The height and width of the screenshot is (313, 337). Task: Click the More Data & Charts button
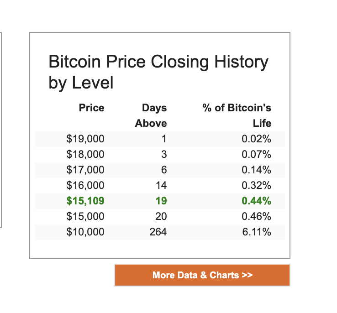(202, 275)
